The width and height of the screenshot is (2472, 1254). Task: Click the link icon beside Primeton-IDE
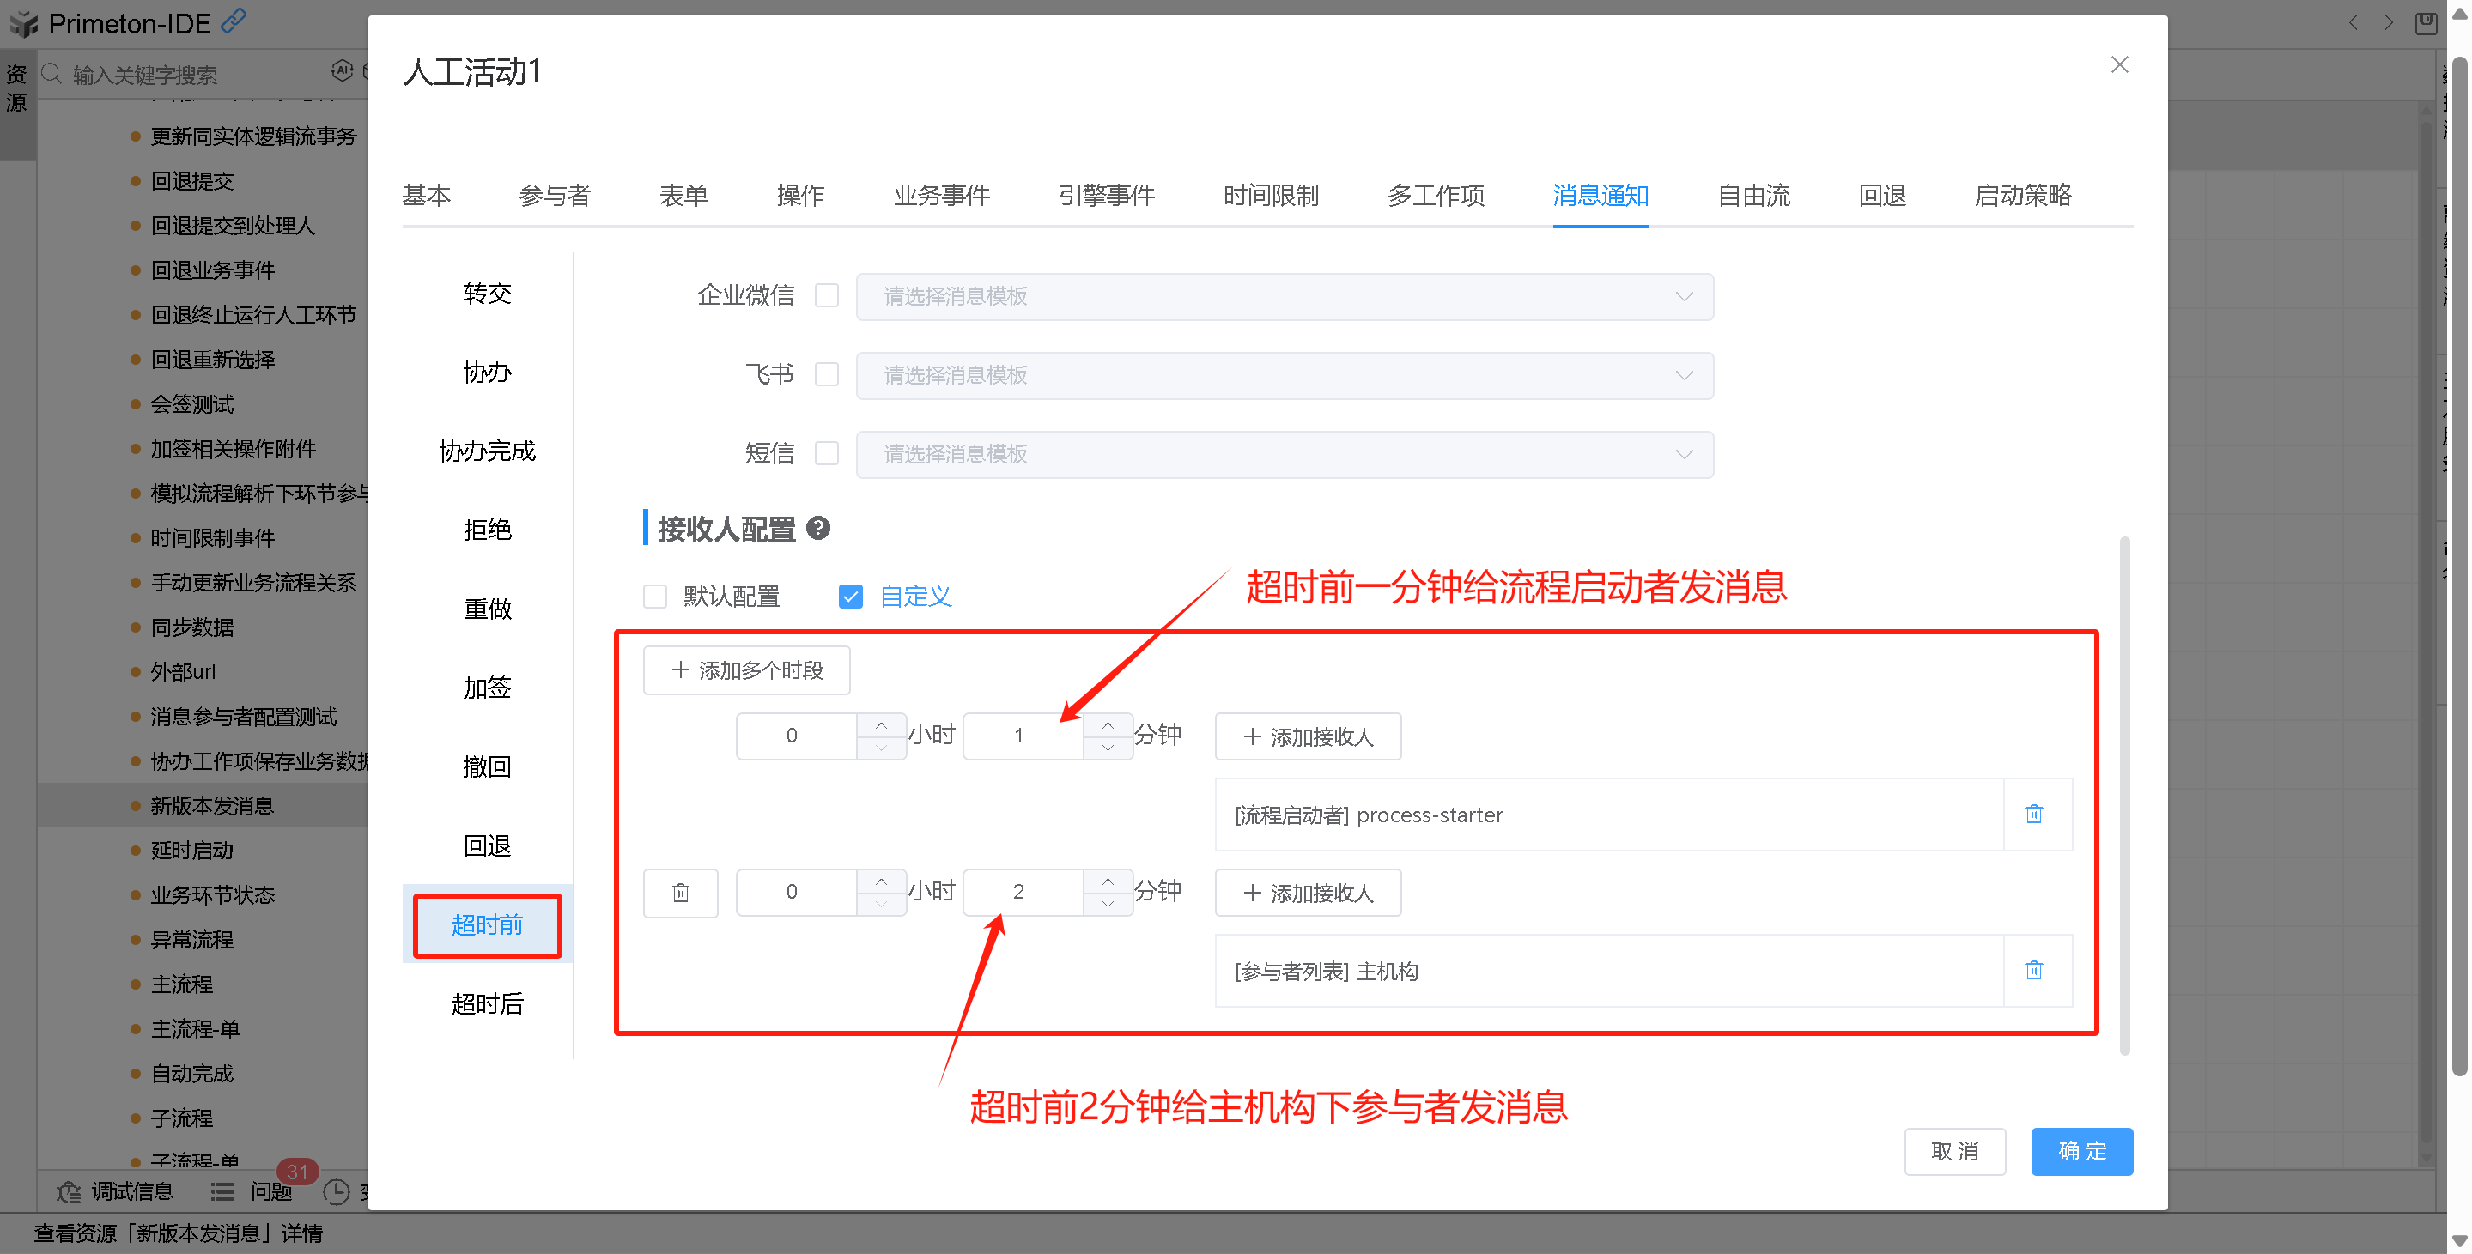tap(234, 21)
